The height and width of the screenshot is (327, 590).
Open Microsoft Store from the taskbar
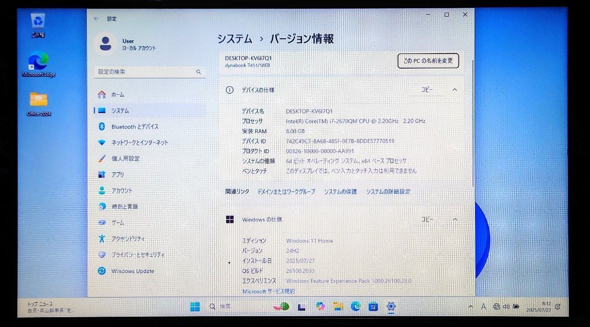click(x=373, y=306)
